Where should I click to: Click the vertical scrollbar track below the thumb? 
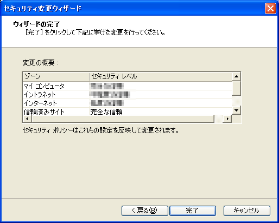(236, 101)
